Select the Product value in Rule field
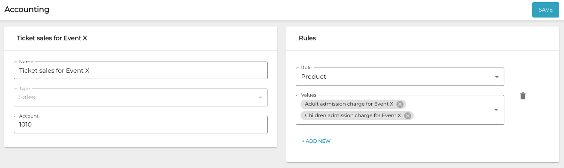The height and width of the screenshot is (168, 564). [x=314, y=77]
